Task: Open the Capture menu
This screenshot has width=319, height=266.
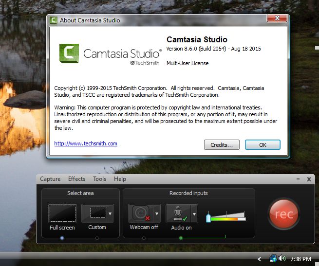Action: pos(50,179)
